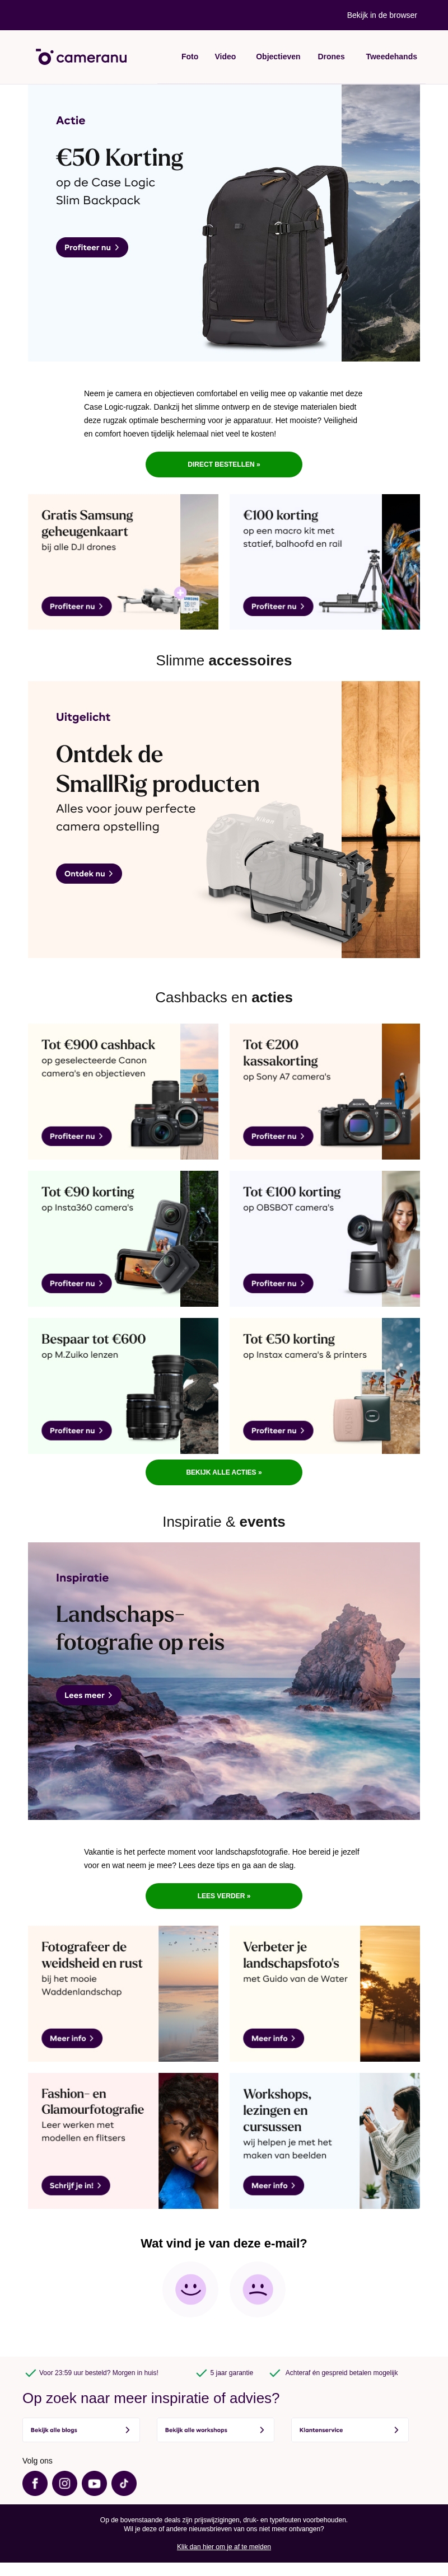Go to the Objectieven category
Viewport: 448px width, 2576px height.
tap(278, 57)
